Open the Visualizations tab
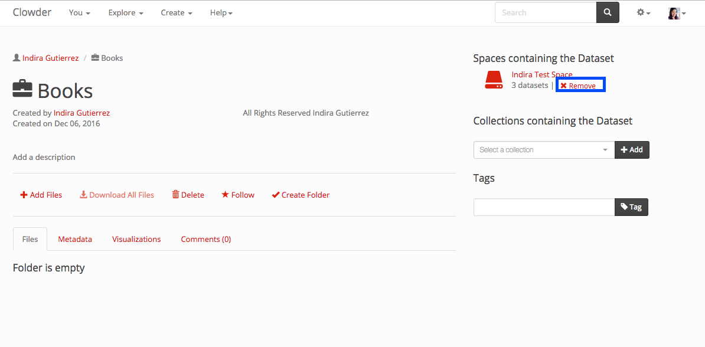Viewport: 705px width, 347px height. point(136,239)
